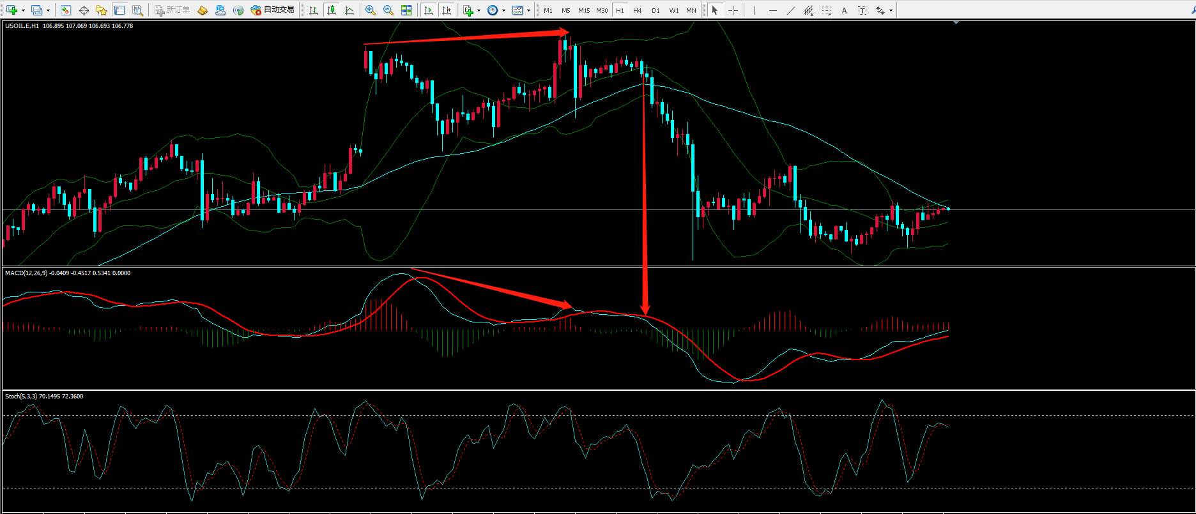
Task: Expand the arrows objects dropdown
Action: tap(891, 10)
